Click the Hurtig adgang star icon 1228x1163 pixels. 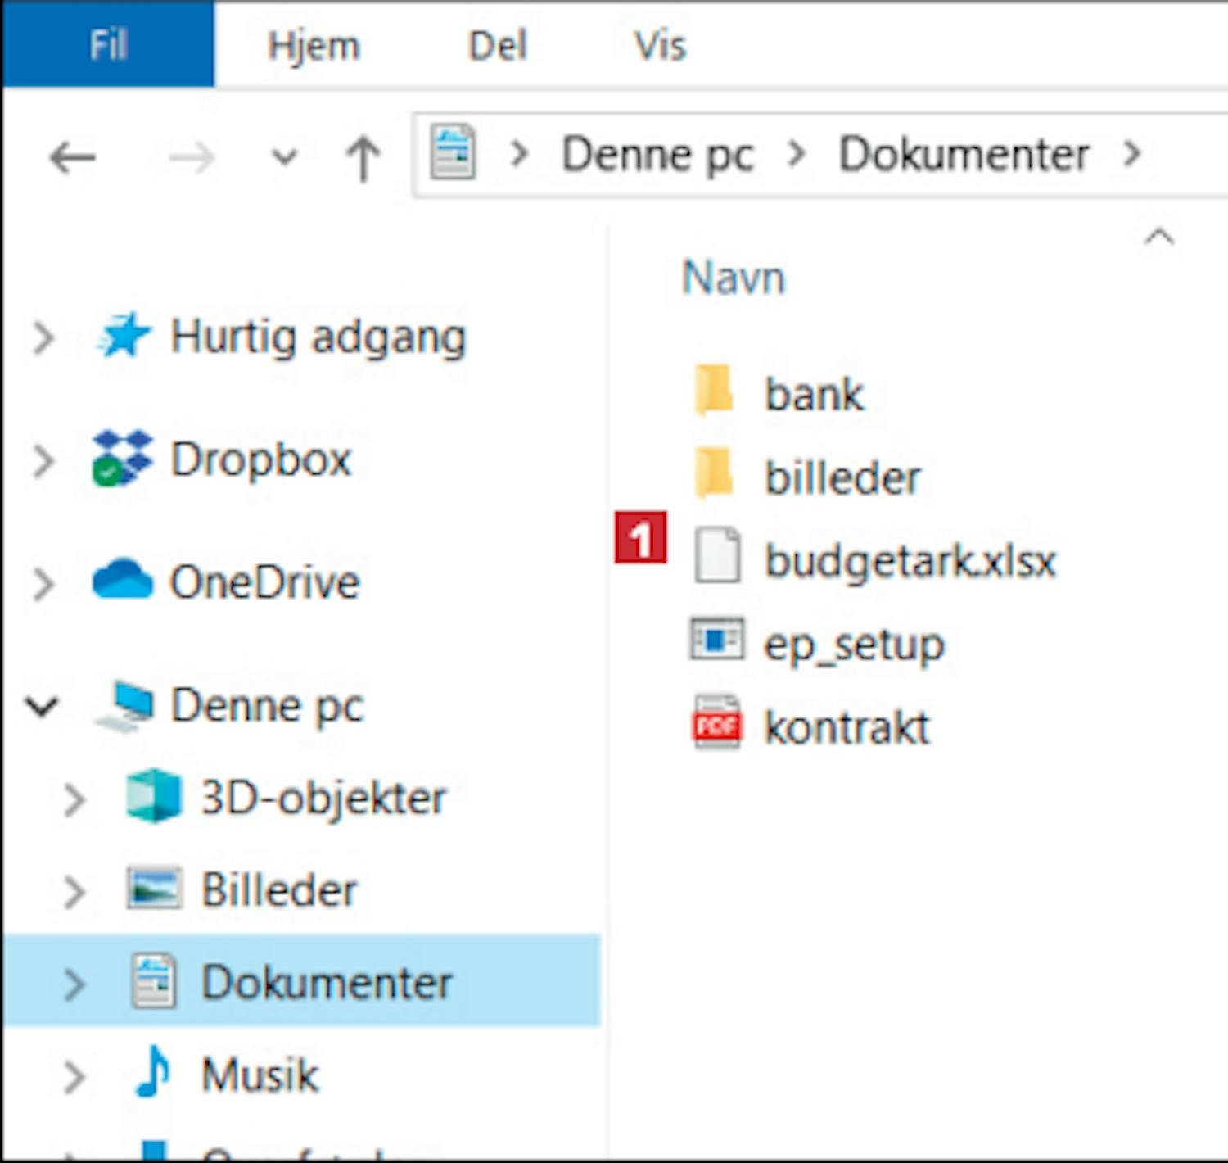click(x=124, y=337)
